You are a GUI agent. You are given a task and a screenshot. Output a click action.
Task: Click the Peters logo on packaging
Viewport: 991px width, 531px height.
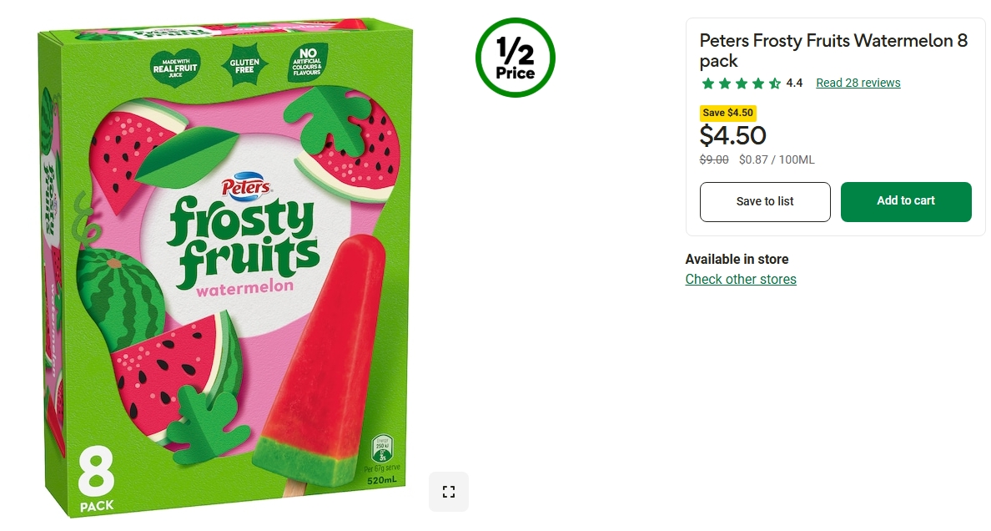[x=246, y=185]
